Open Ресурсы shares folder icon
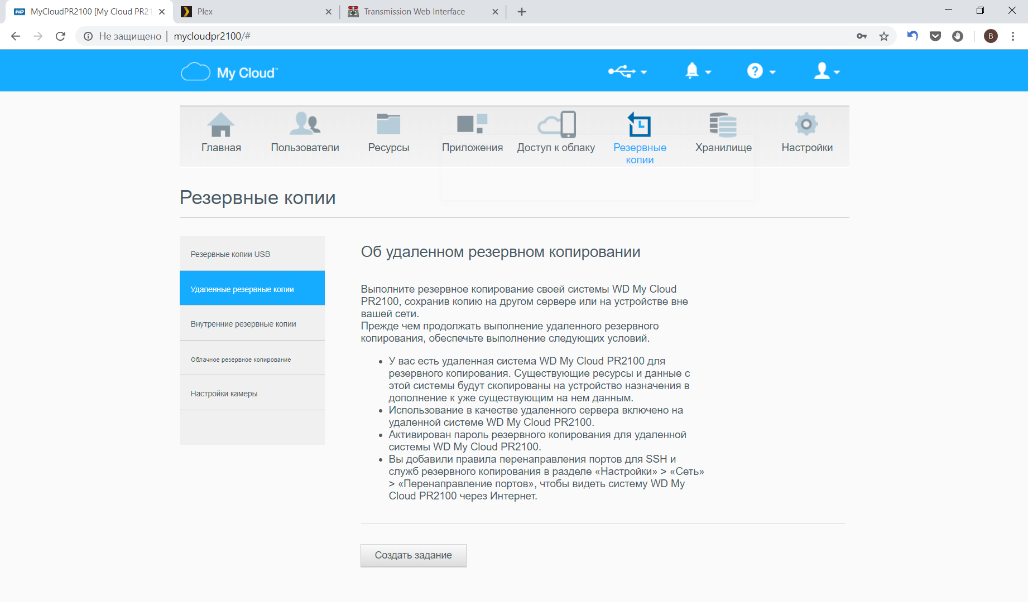 tap(388, 124)
